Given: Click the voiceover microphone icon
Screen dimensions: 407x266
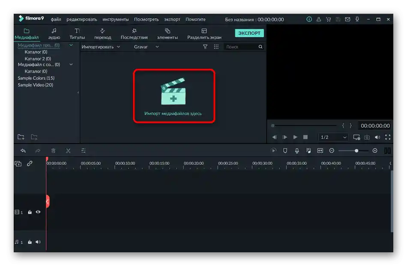Looking at the screenshot, I should click(297, 151).
